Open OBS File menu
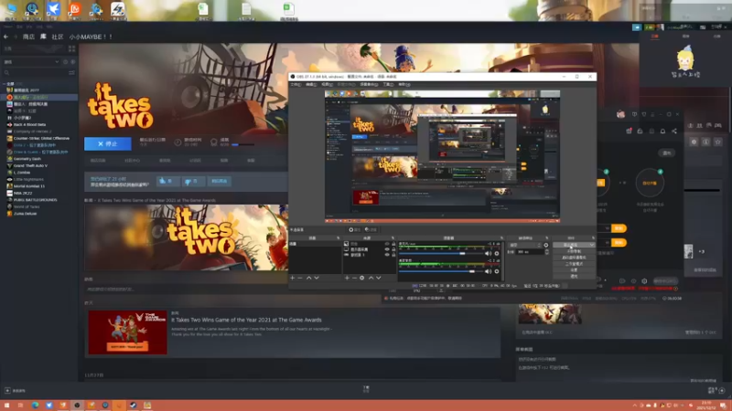 point(296,84)
